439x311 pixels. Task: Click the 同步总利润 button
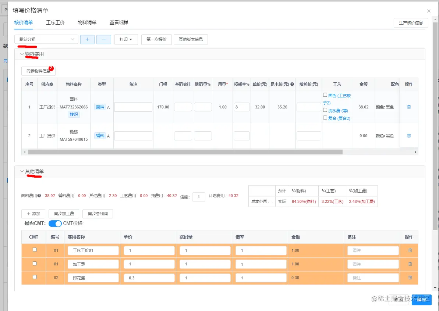pyautogui.click(x=98, y=214)
